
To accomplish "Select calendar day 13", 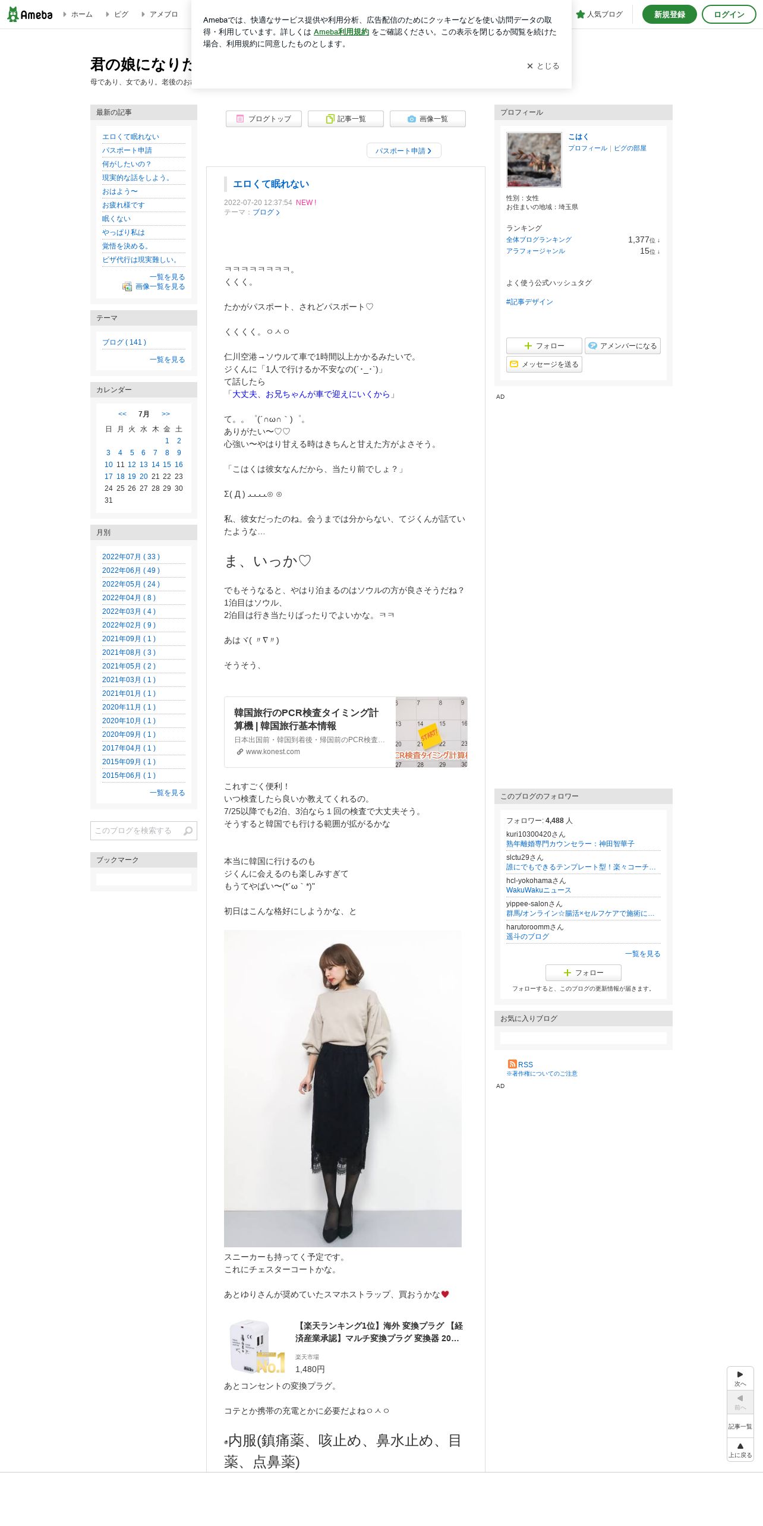I will tap(144, 465).
